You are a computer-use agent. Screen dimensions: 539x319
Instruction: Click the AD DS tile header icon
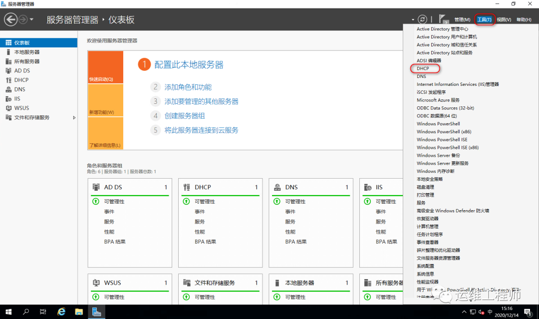tap(96, 187)
